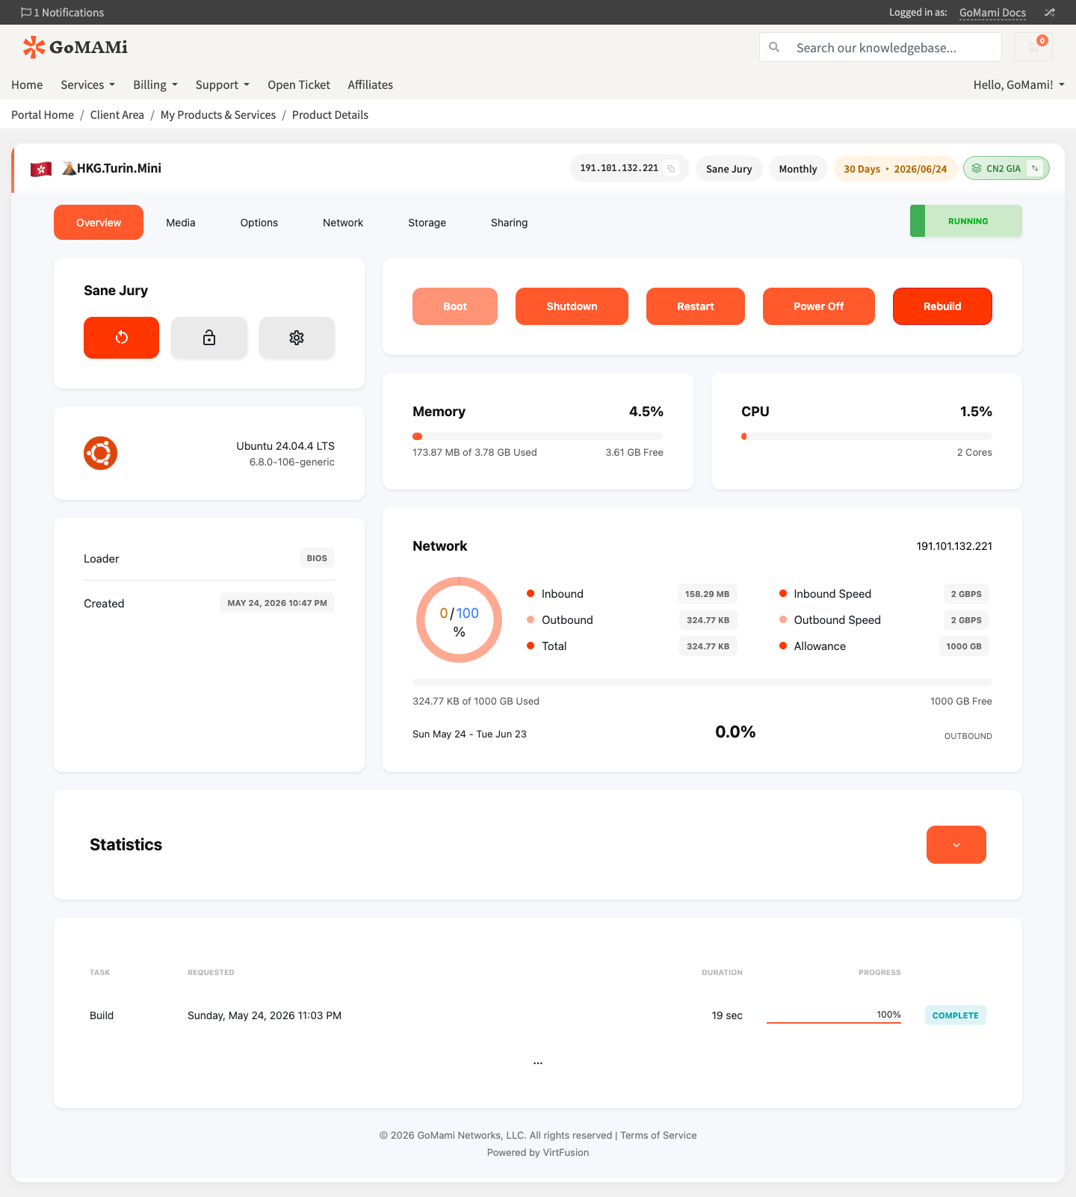This screenshot has height=1197, width=1076.
Task: Click the COMPLETE status badge
Action: point(956,1015)
